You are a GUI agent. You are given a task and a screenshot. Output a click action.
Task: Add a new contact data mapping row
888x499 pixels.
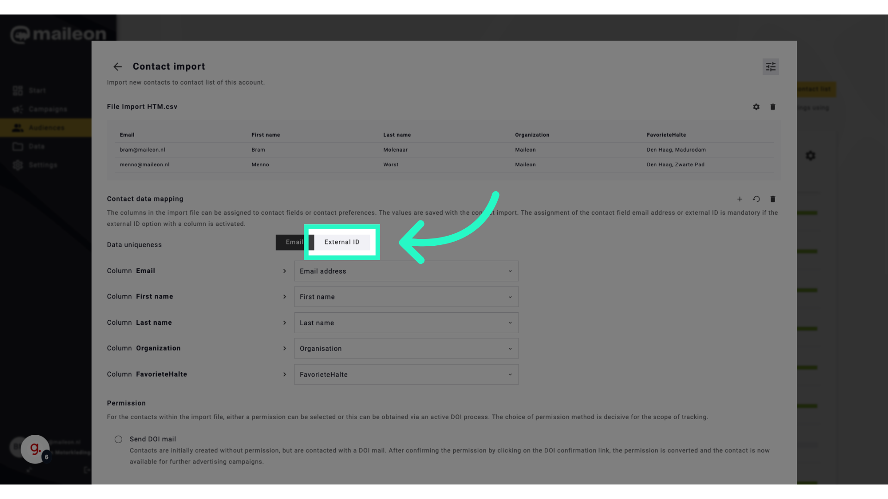click(x=740, y=199)
